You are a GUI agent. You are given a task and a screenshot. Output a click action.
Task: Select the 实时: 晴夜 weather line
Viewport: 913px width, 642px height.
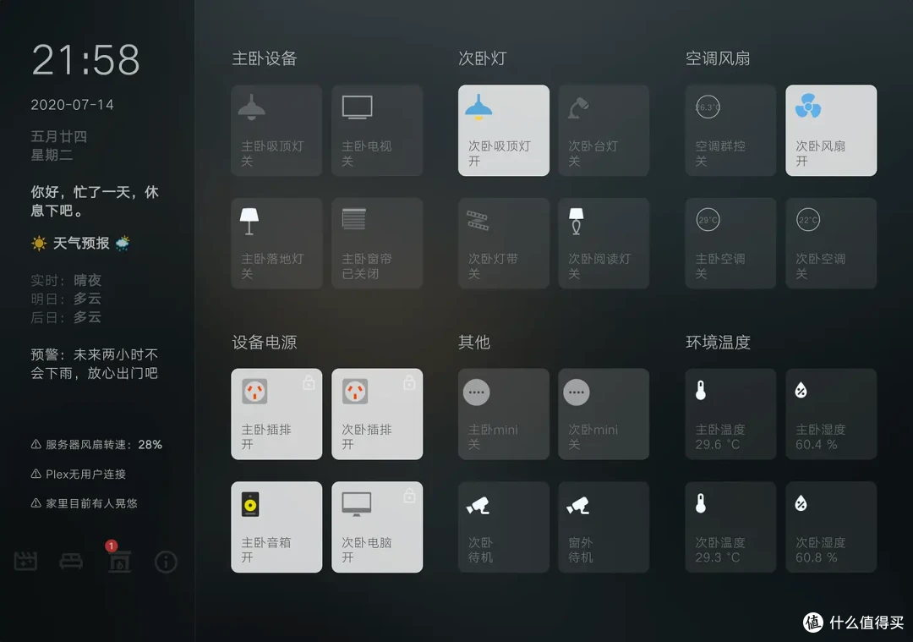point(66,280)
